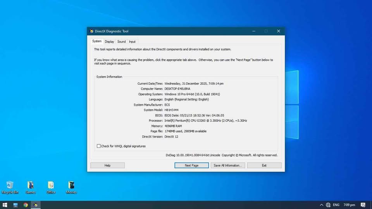Open the Display tab
The height and width of the screenshot is (209, 372).
(x=109, y=41)
